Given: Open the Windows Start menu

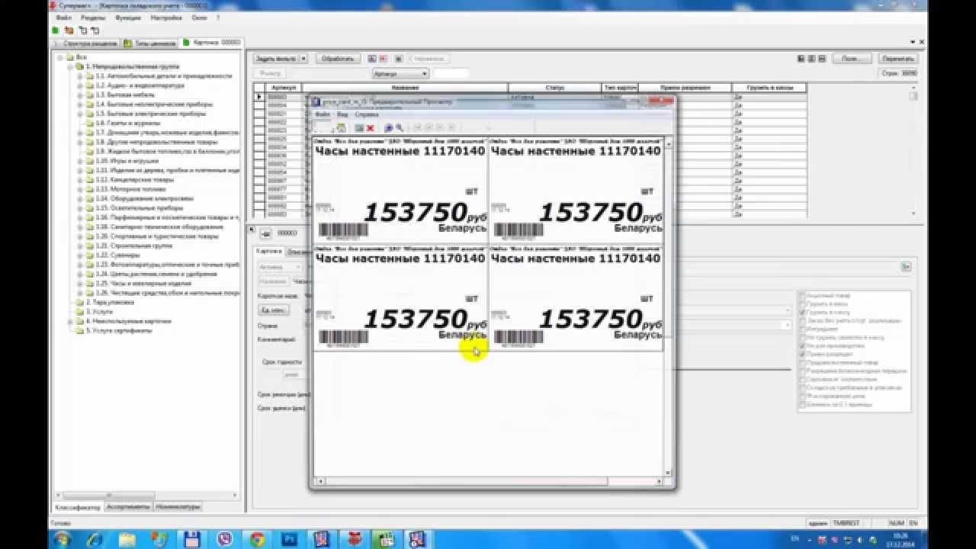Looking at the screenshot, I should click(63, 539).
